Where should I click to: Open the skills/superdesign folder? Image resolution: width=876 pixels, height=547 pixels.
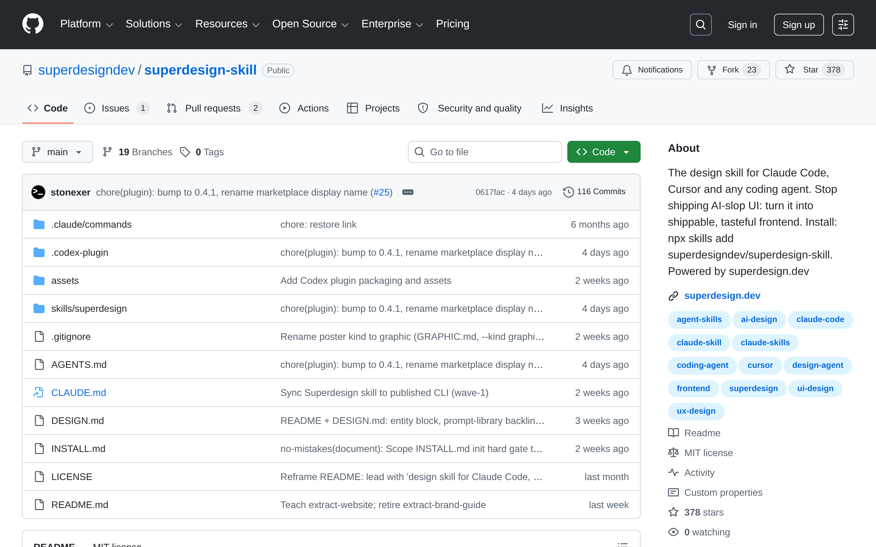click(x=89, y=309)
